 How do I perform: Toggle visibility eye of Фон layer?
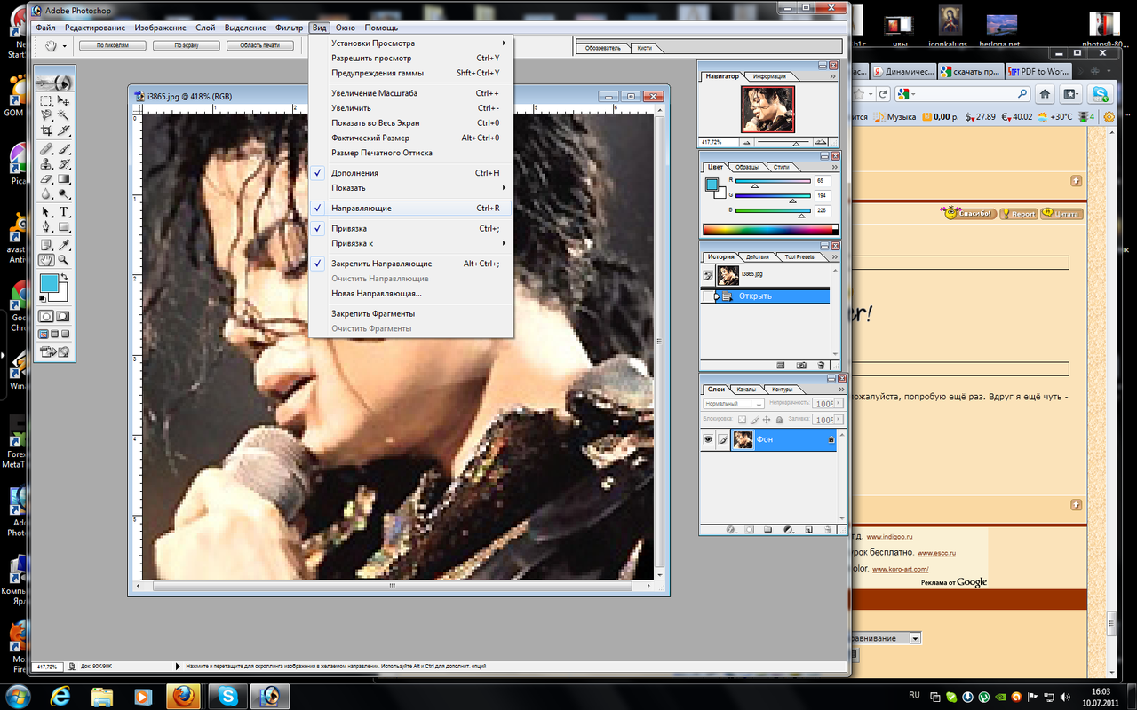click(708, 439)
